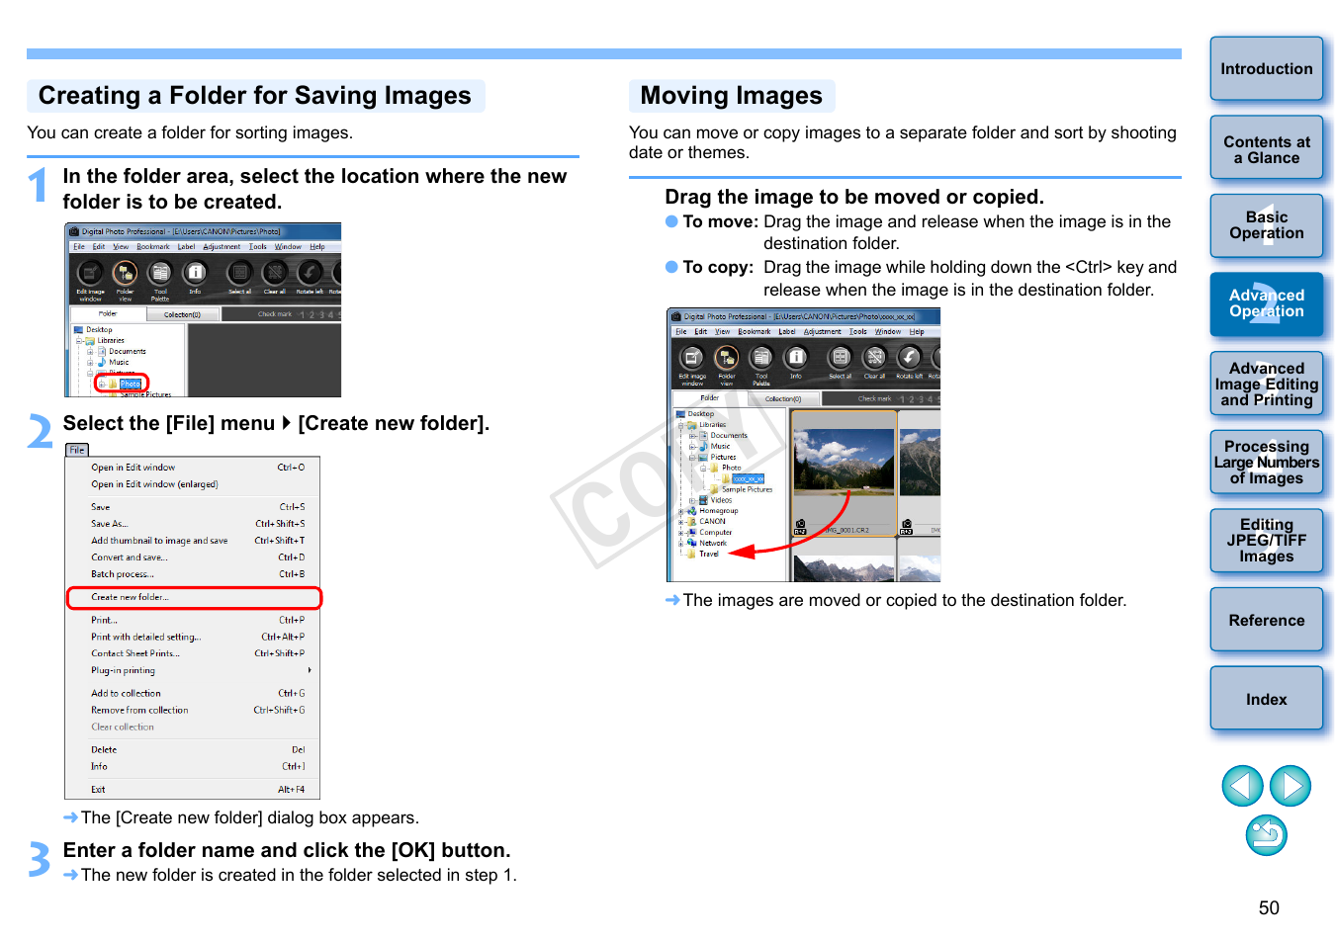Expand the Computer tree node
The width and height of the screenshot is (1335, 943).
pyautogui.click(x=680, y=533)
